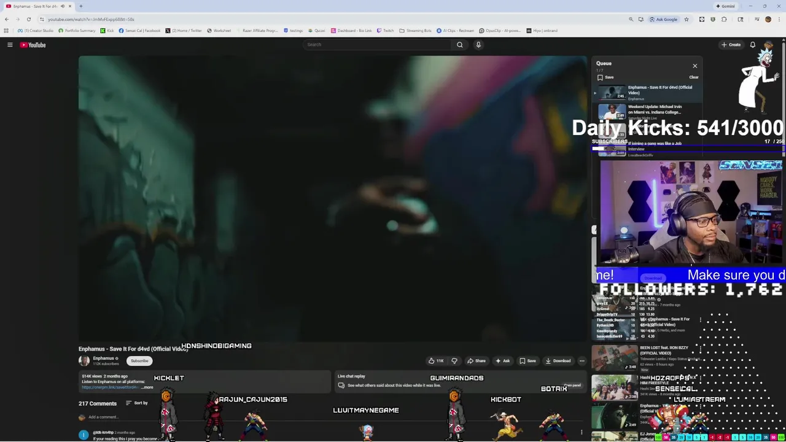Image resolution: width=786 pixels, height=442 pixels.
Task: Close the Queue panel
Action: (695, 66)
